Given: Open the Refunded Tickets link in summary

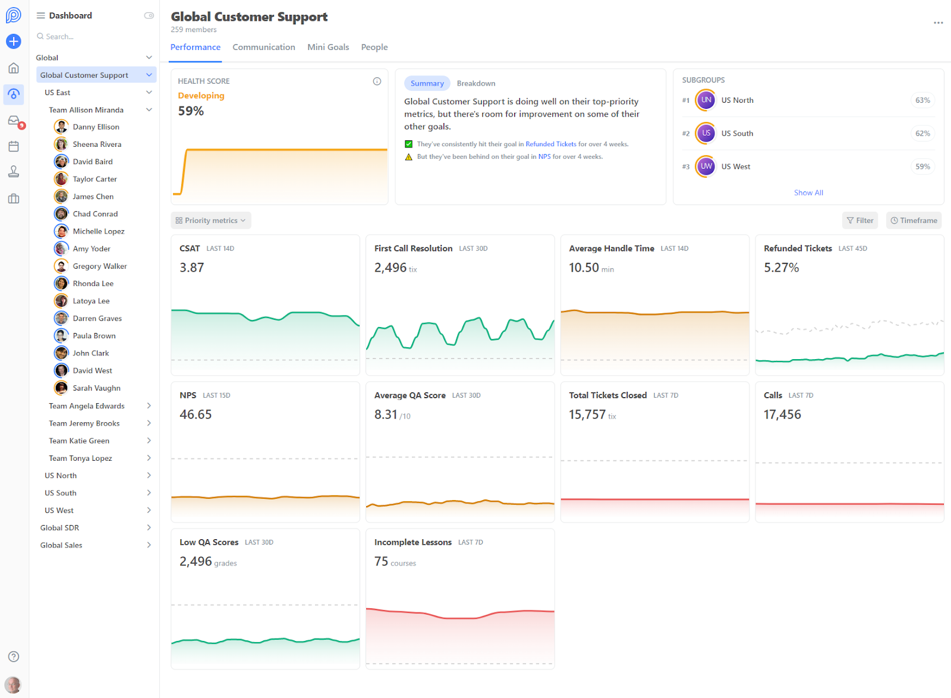Looking at the screenshot, I should tap(551, 144).
